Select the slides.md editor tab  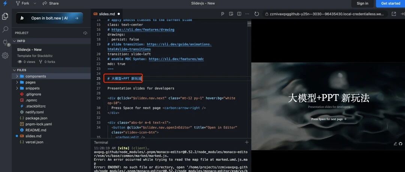[x=106, y=14]
